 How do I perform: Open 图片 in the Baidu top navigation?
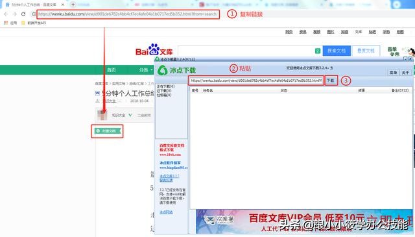pyautogui.click(x=331, y=32)
